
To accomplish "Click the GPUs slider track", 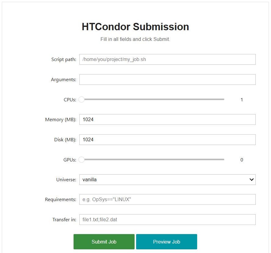I will (x=153, y=159).
